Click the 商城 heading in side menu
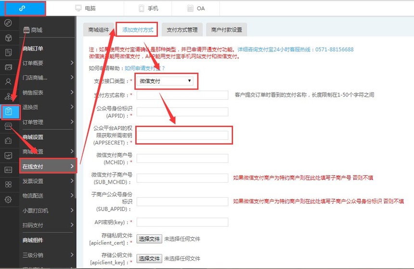Image resolution: width=414 pixels, height=269 pixels. coord(37,30)
